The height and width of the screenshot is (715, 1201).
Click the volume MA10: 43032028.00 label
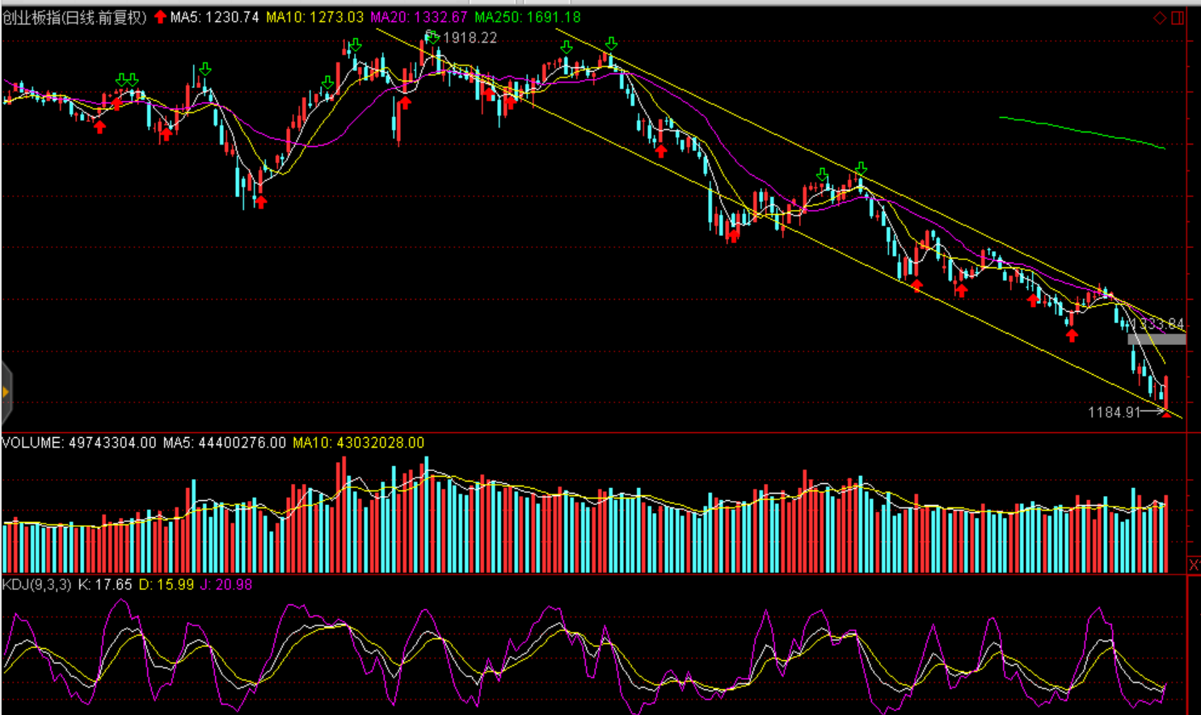358,443
